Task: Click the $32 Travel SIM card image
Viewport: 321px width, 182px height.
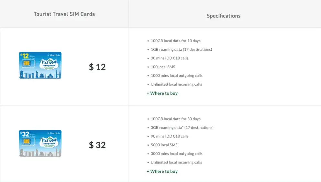Action: coord(40,143)
